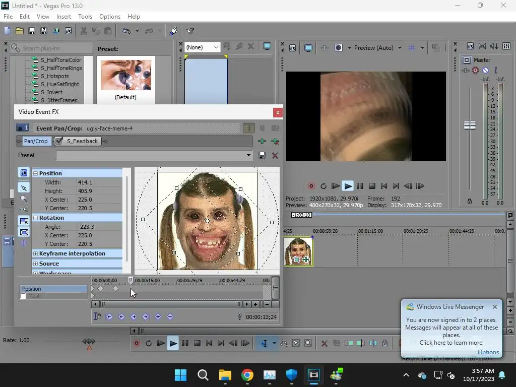Click the Options link in Messenger notification
516x387 pixels.
pos(488,352)
